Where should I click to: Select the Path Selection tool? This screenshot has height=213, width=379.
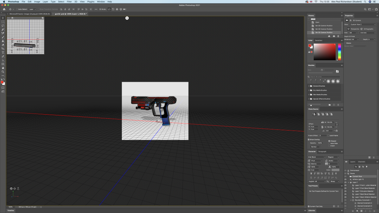click(x=3, y=60)
